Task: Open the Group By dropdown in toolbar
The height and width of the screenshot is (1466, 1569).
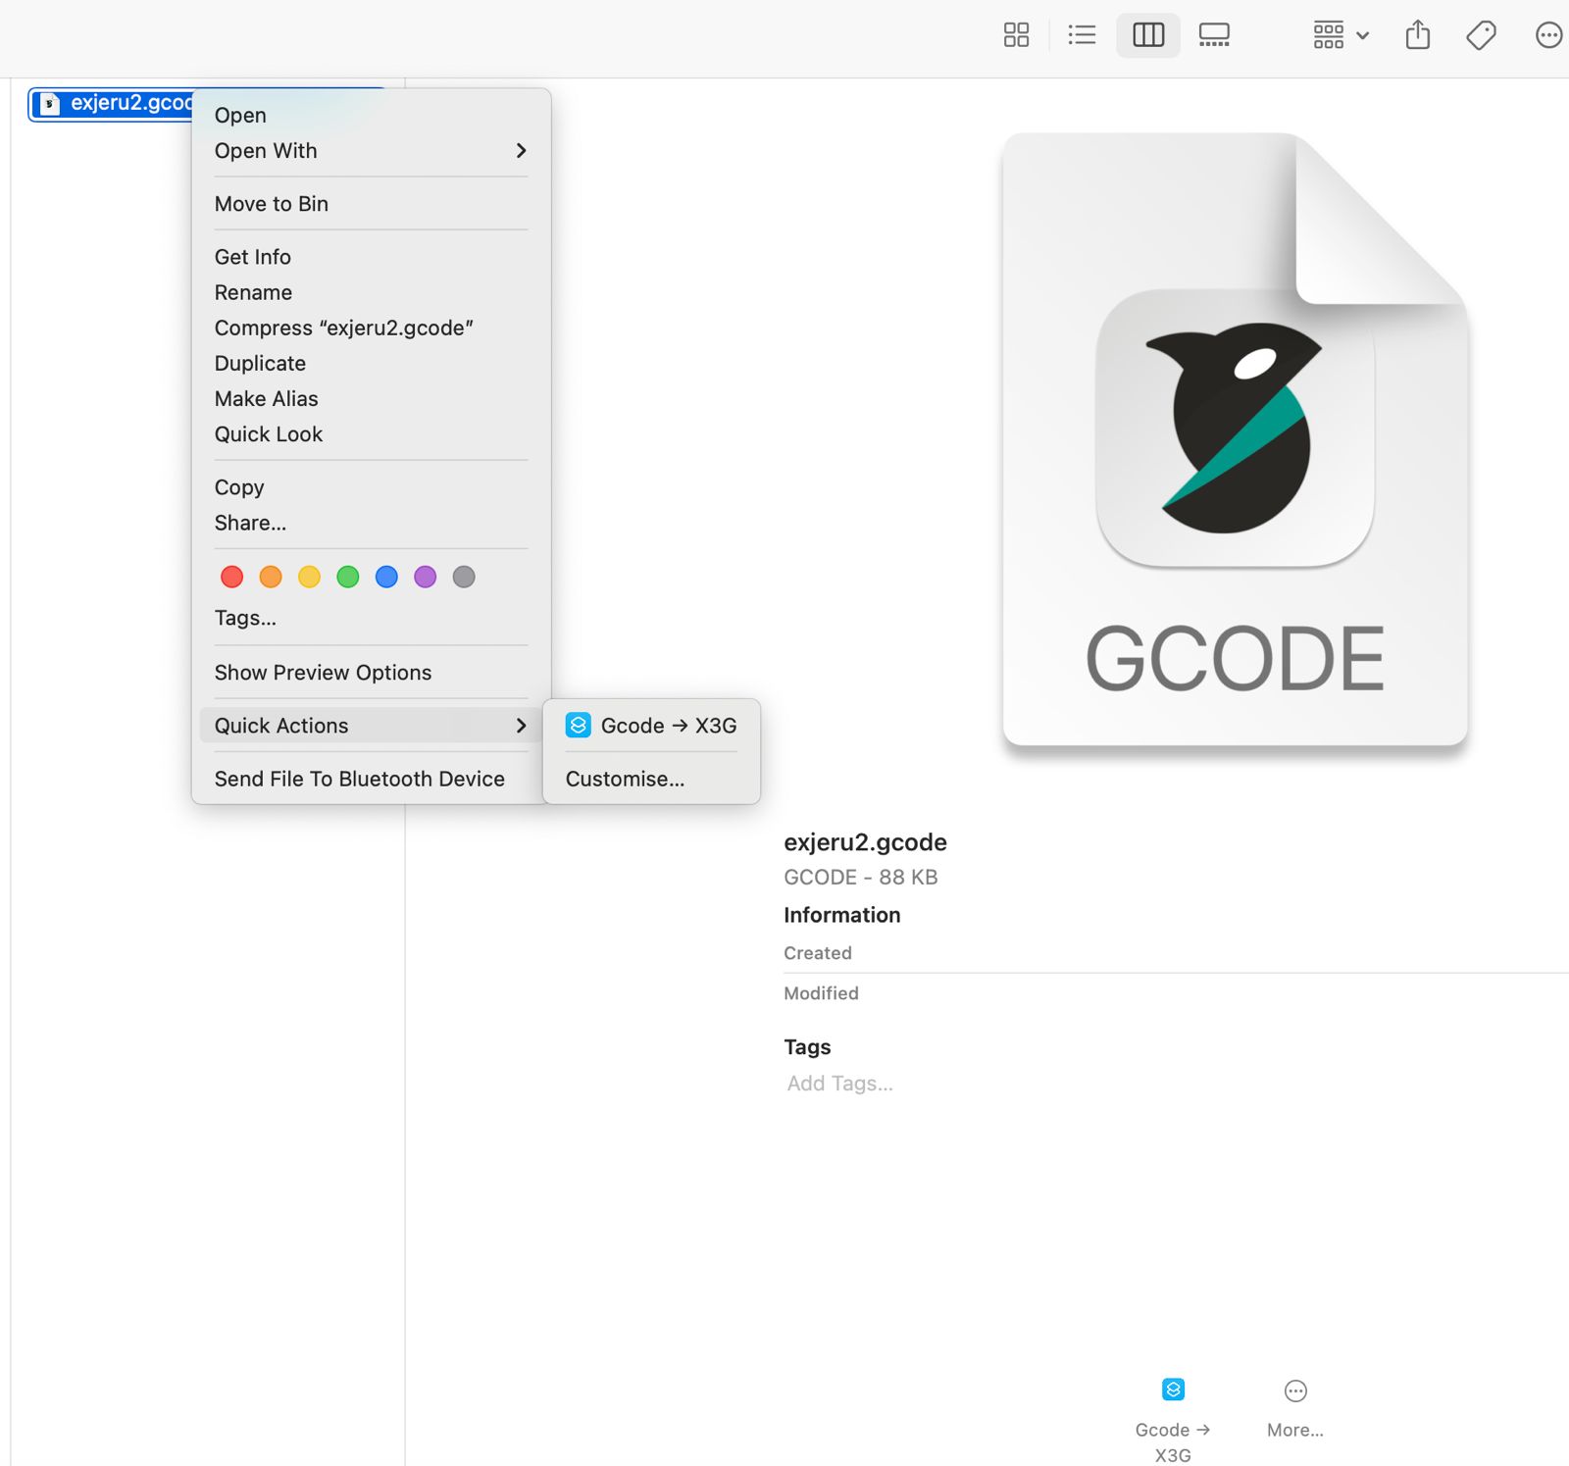Action: 1341,35
